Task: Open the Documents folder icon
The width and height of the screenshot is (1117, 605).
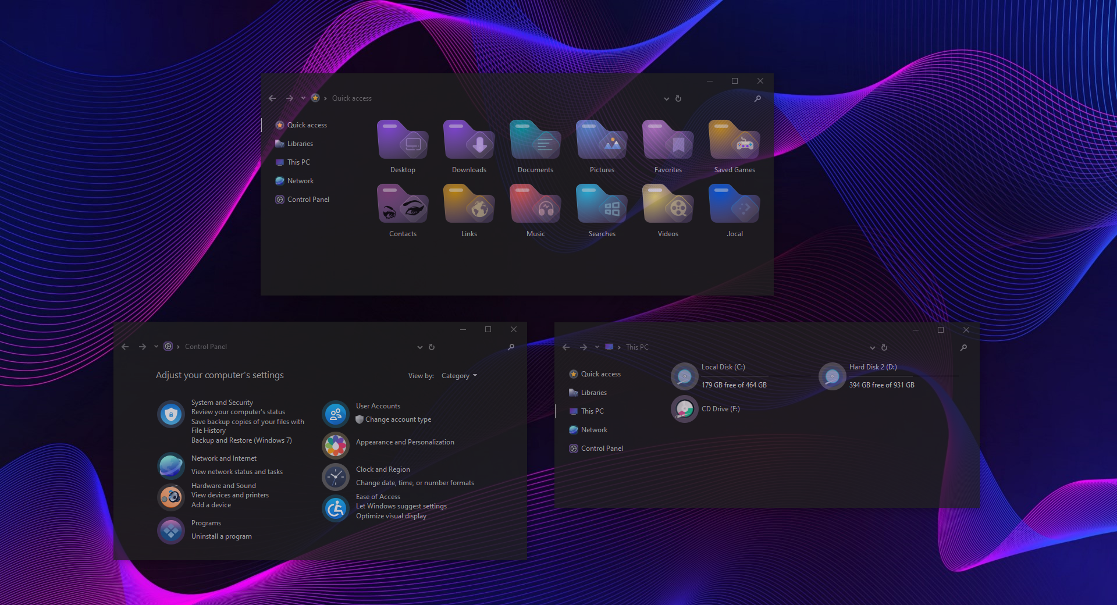Action: [x=535, y=140]
